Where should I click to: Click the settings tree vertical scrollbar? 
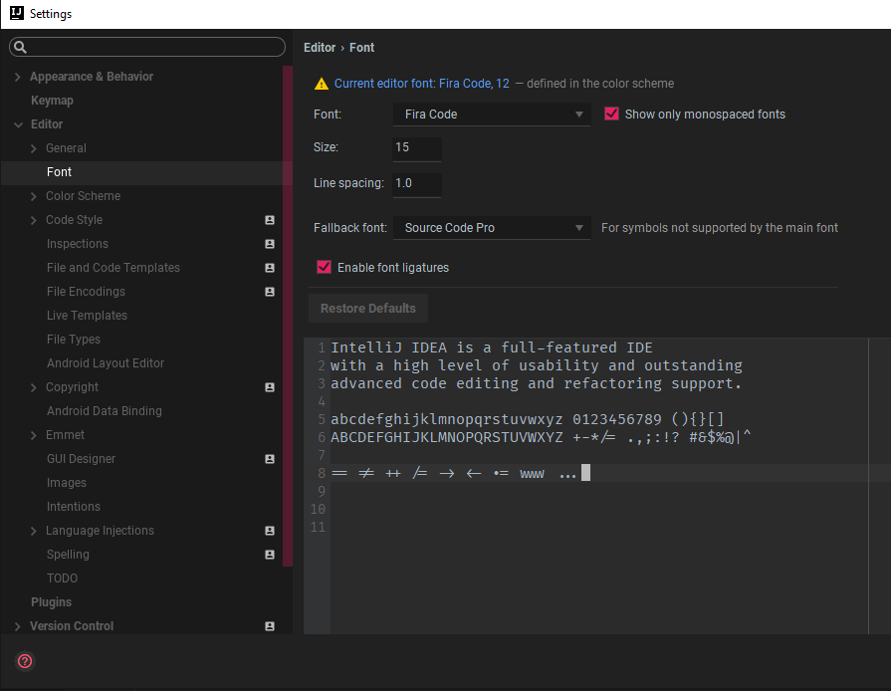click(288, 316)
